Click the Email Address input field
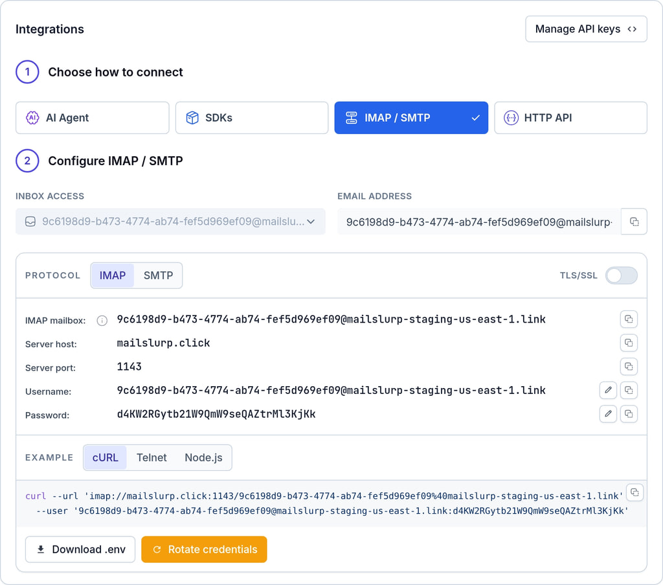Viewport: 663px width, 585px height. pos(479,221)
